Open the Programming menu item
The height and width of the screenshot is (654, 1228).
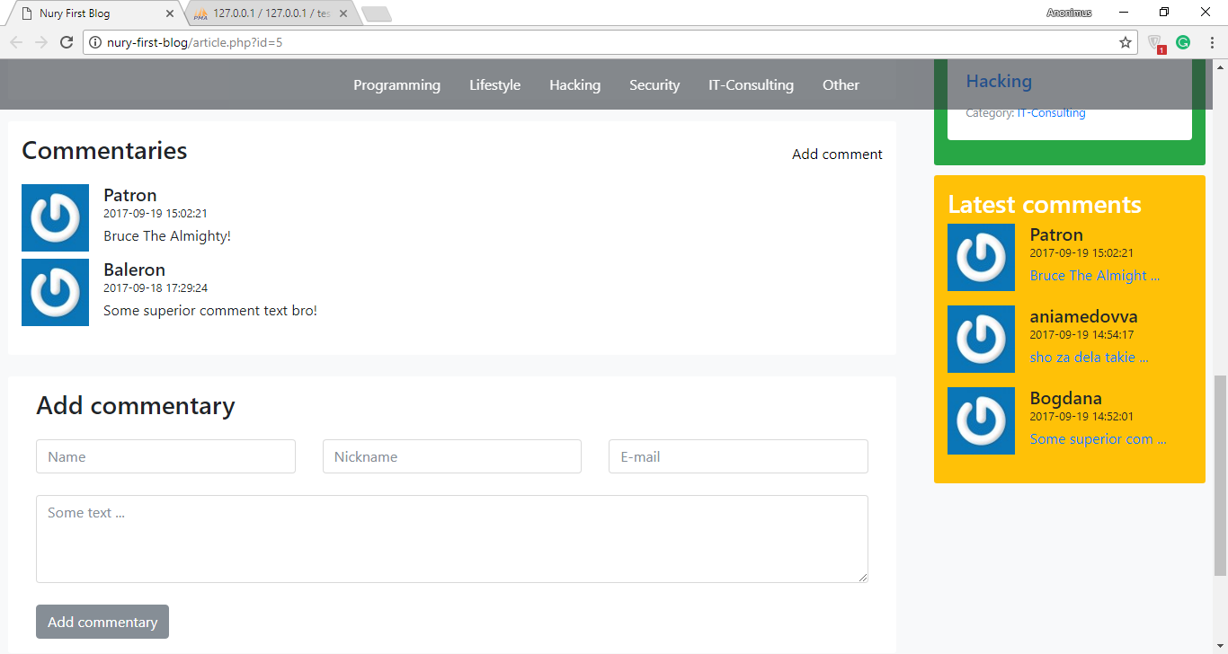pyautogui.click(x=396, y=85)
